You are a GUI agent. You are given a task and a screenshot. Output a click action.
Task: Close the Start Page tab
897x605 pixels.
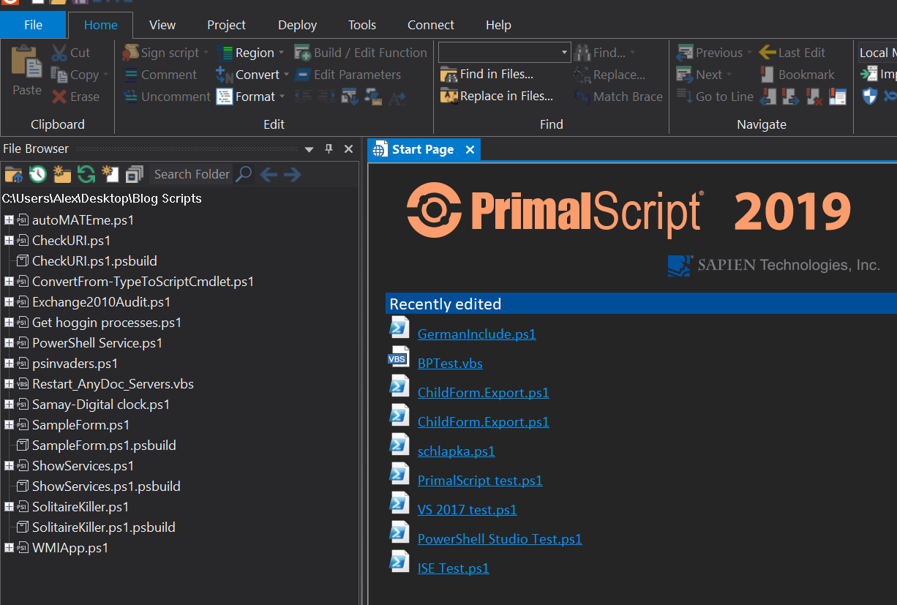[470, 149]
